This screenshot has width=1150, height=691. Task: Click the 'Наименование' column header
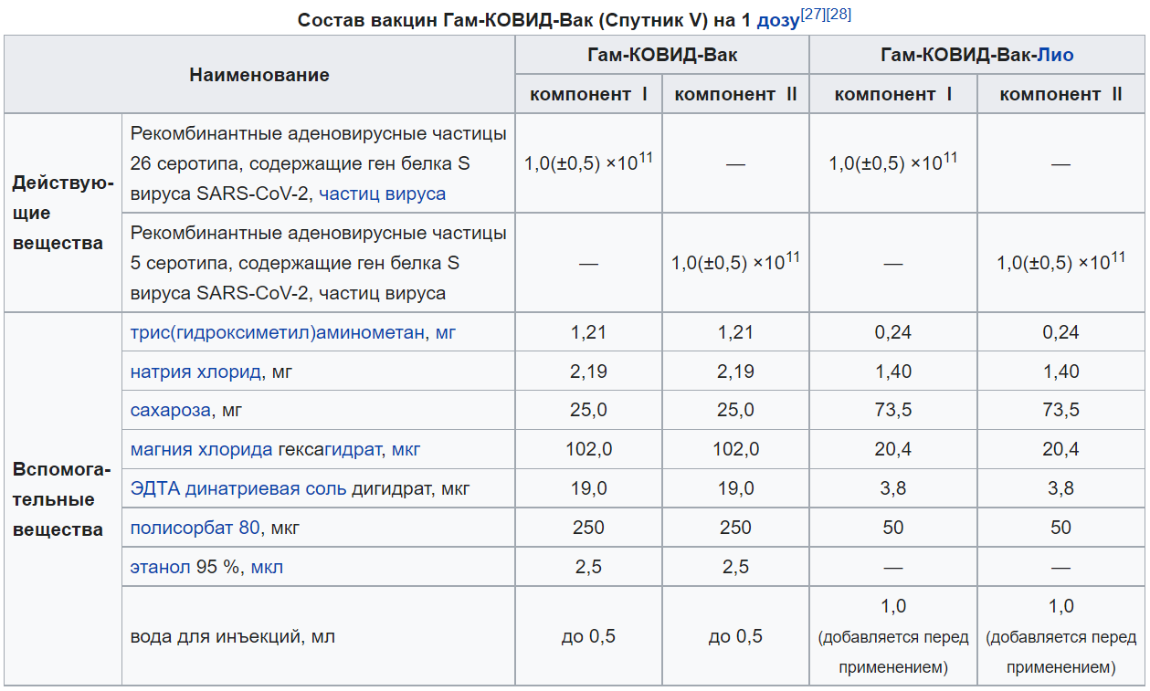coord(259,75)
